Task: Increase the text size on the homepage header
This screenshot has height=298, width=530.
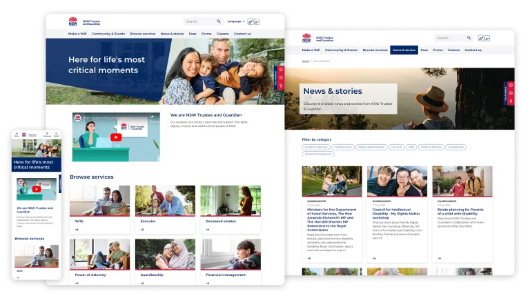Action: tap(250, 21)
